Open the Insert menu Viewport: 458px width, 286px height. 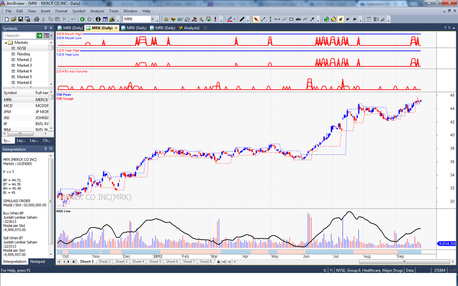pyautogui.click(x=45, y=11)
